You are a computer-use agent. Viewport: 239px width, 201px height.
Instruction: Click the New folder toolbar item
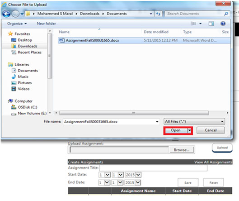(x=46, y=24)
